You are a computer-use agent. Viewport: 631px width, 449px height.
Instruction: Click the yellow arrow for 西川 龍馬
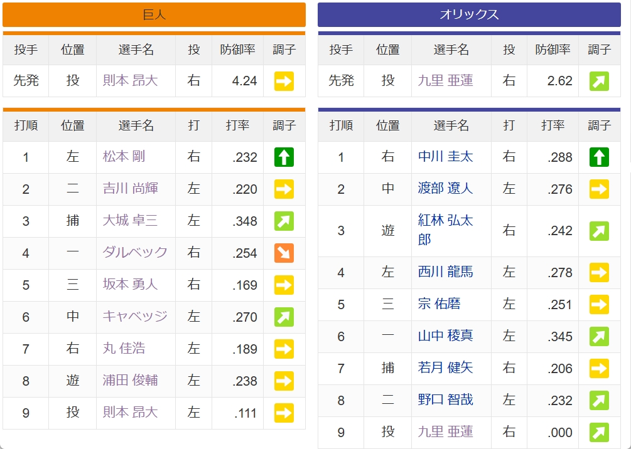tap(599, 272)
